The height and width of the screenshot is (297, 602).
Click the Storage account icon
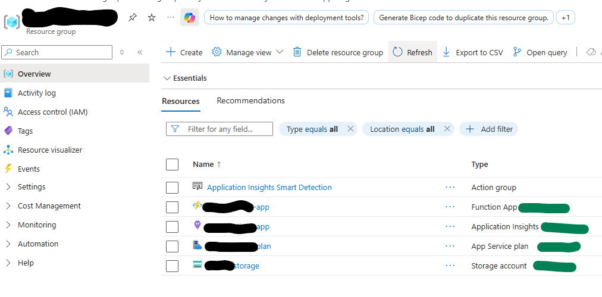tap(197, 264)
